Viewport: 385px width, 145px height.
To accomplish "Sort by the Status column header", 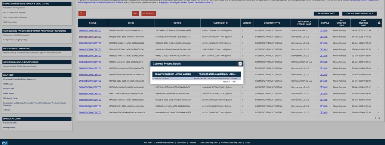I will (x=93, y=23).
